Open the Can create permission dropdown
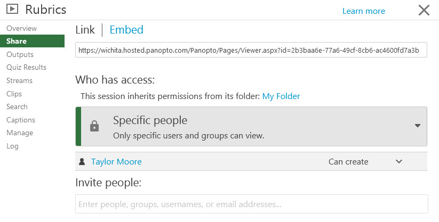Screen dimensions: 439x222 click(x=348, y=162)
